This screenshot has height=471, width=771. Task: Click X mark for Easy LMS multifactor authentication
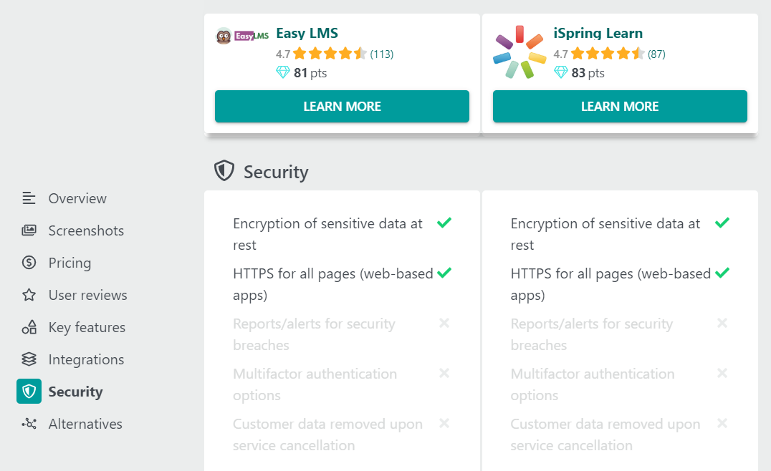tap(444, 373)
